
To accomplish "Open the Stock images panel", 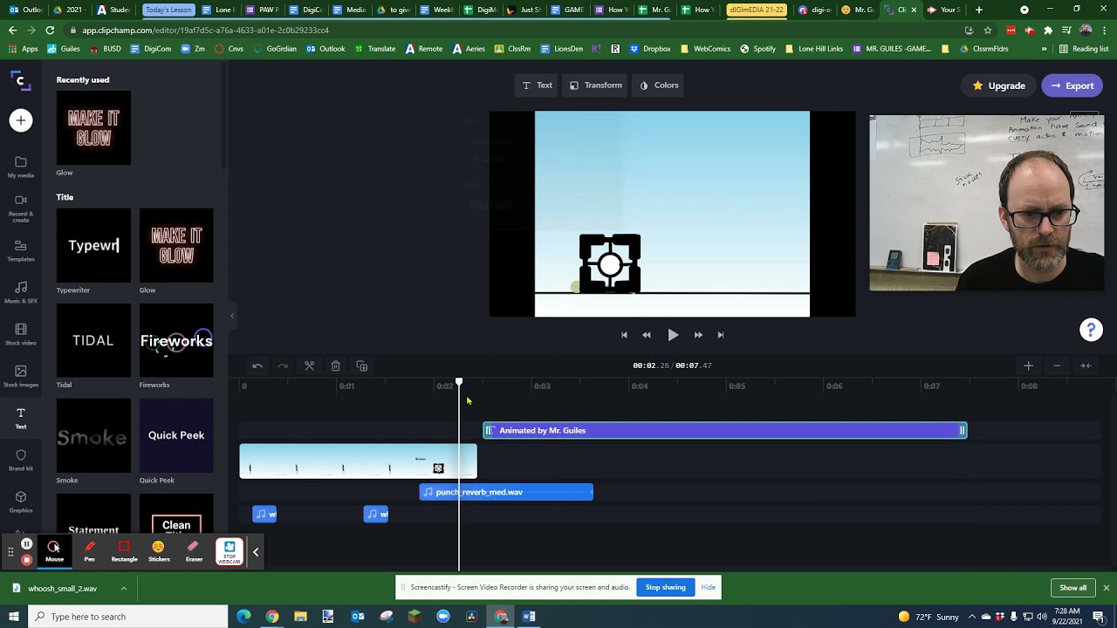I will click(x=21, y=377).
